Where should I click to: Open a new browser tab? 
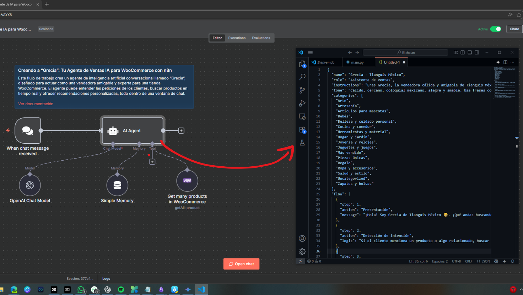coord(47,4)
